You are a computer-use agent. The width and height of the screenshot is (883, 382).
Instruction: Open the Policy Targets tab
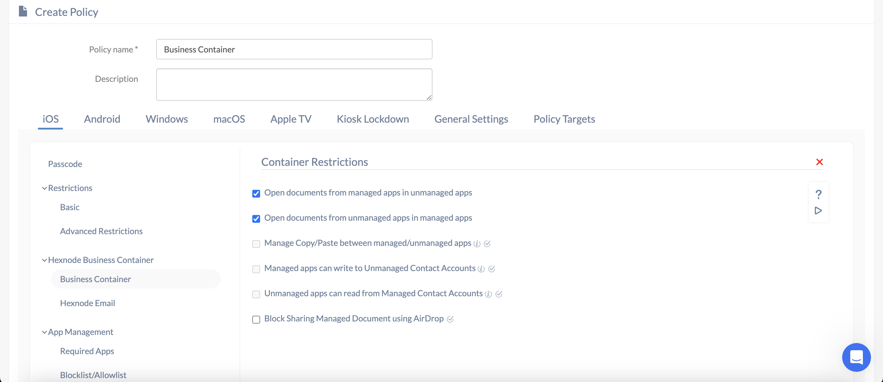[564, 119]
